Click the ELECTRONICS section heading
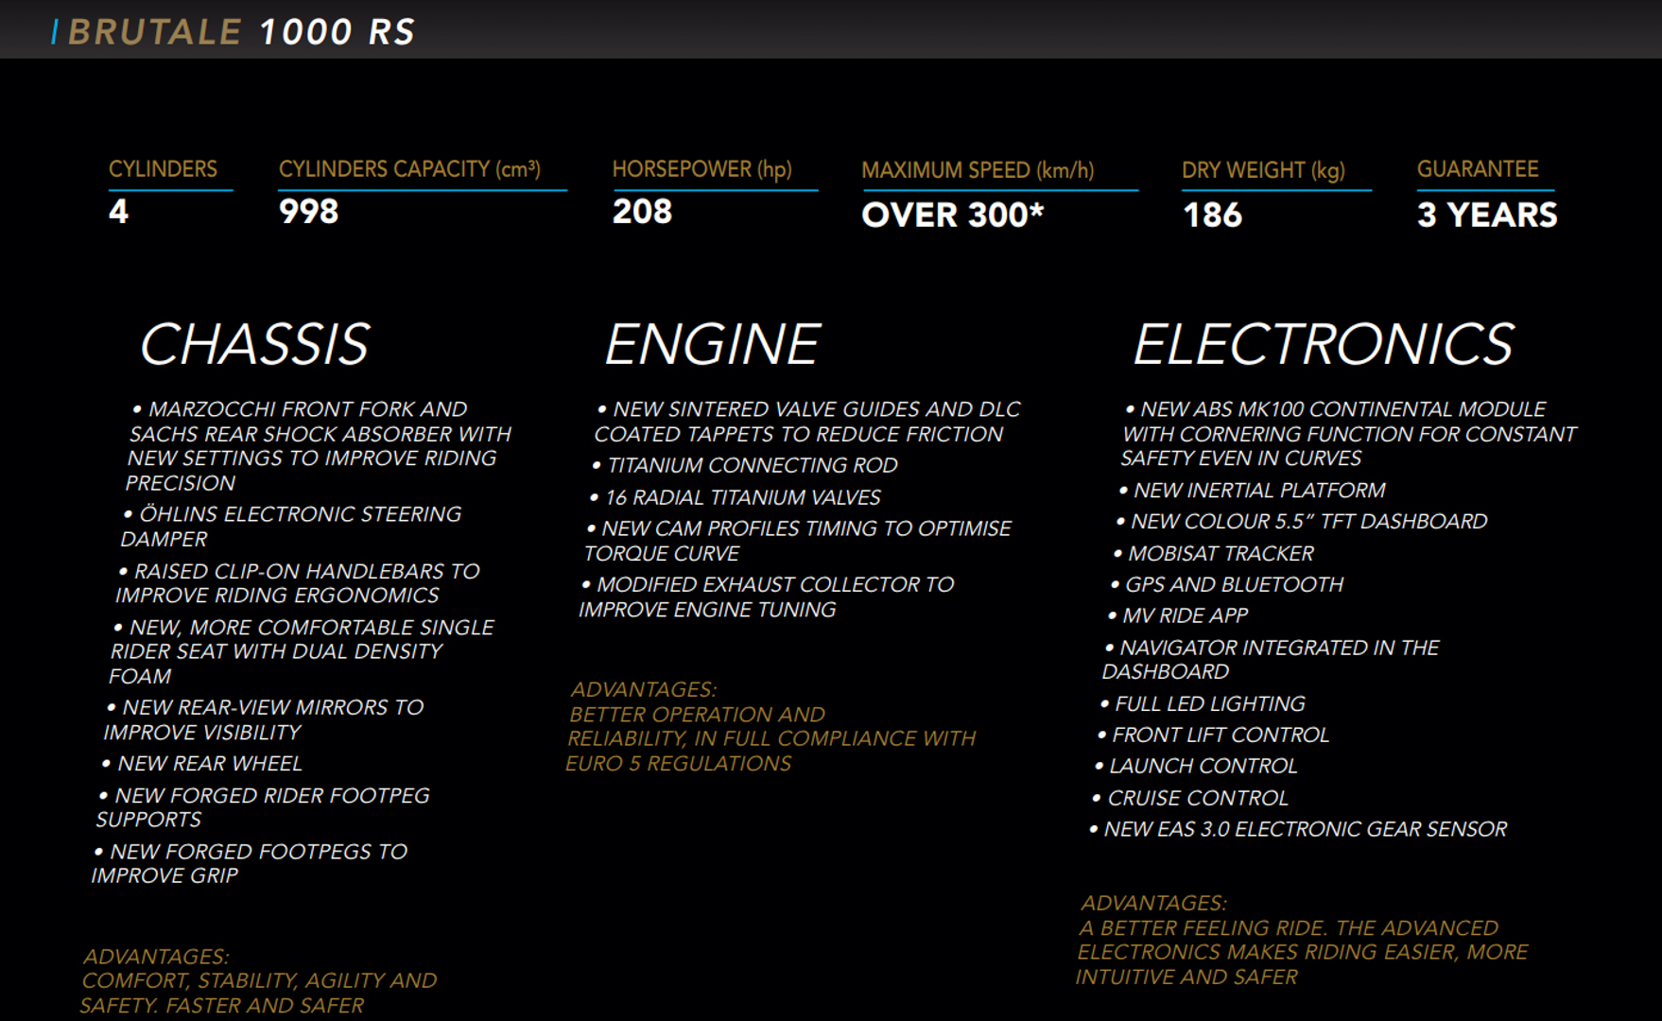1662x1021 pixels. [x=1323, y=344]
